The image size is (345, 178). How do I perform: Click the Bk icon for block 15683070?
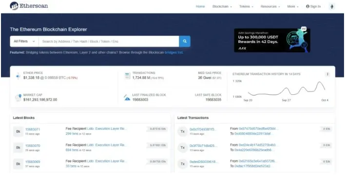(x=18, y=148)
